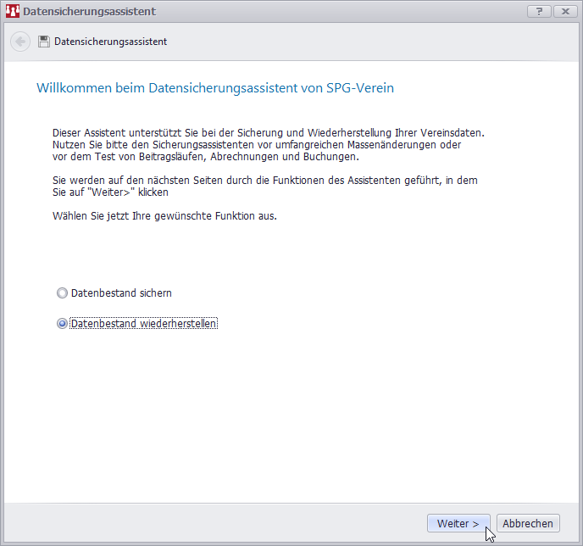Click the 'Wählen Sie jetzt Ihre gewünschte Funktion' text

(x=164, y=216)
